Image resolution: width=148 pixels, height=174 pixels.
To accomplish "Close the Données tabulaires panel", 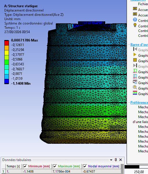I will coord(121,160).
